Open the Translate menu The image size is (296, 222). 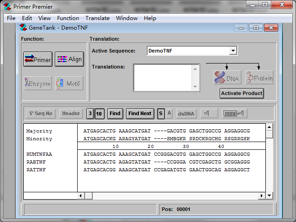[97, 18]
